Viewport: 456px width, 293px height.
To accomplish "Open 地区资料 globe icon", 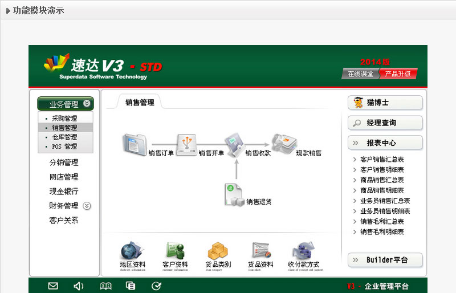I will click(x=132, y=251).
